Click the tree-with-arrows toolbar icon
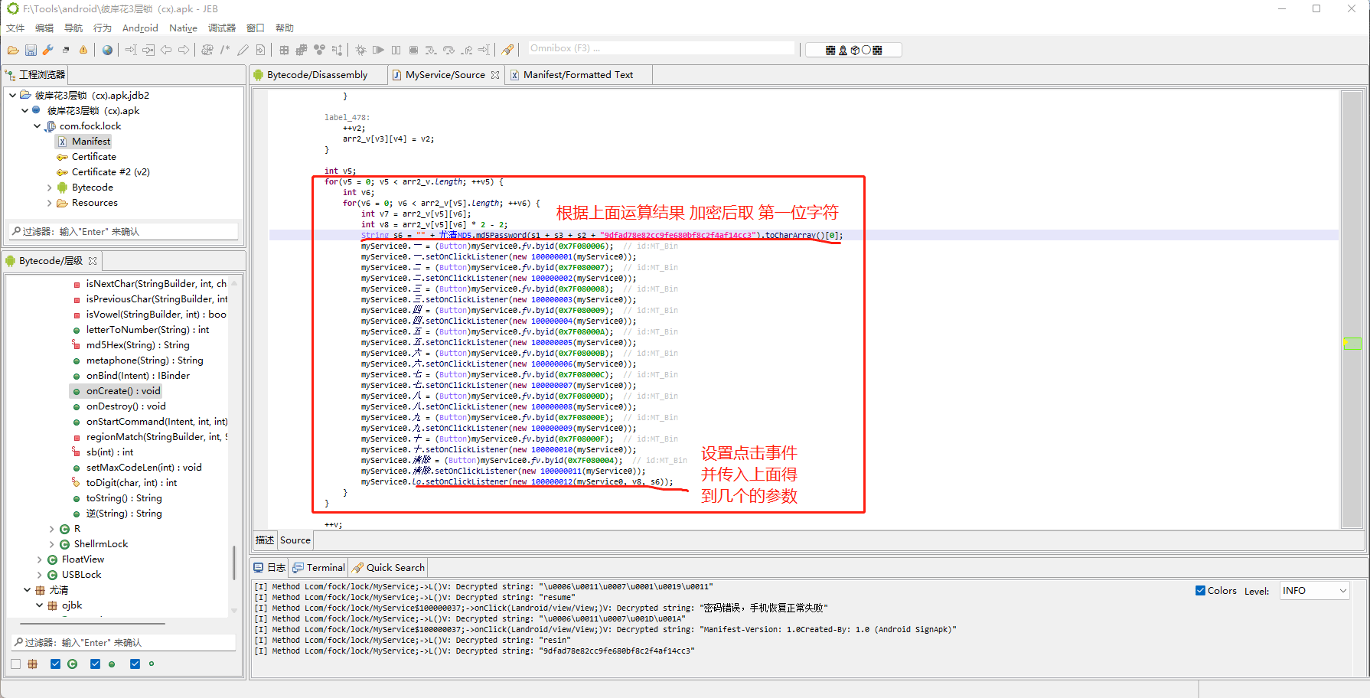This screenshot has width=1370, height=698. (x=337, y=50)
